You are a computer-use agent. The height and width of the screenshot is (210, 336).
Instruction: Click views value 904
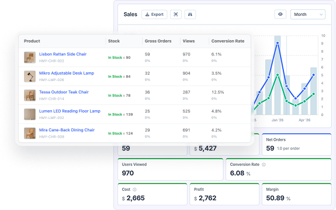(186, 73)
